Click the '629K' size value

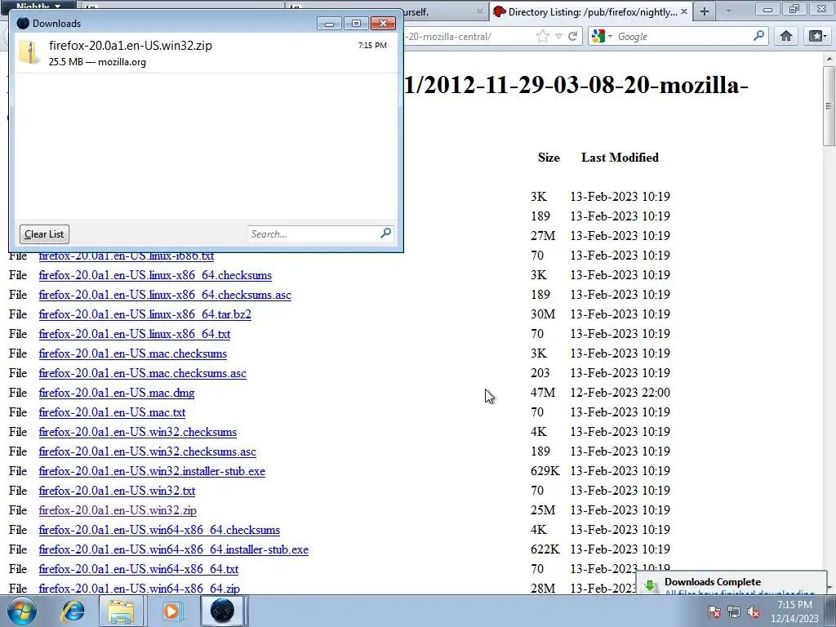545,471
